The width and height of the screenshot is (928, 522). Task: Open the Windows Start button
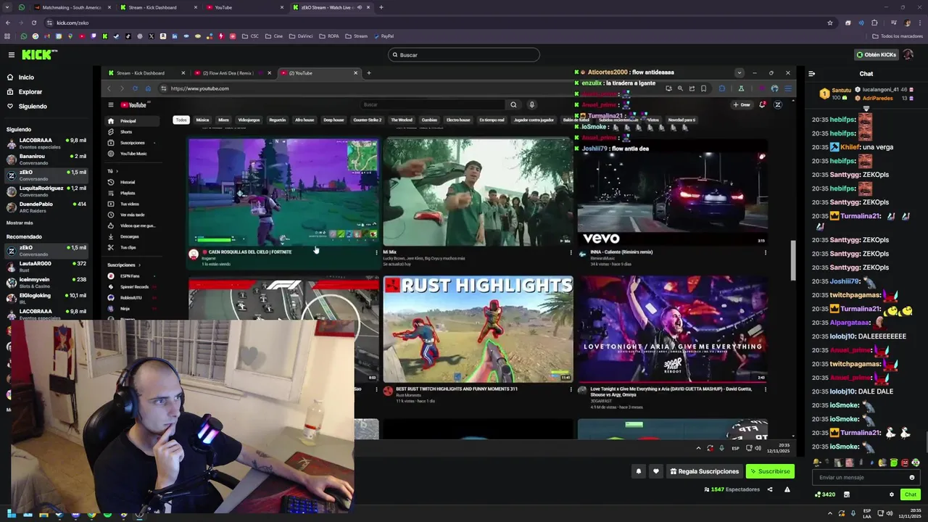point(11,515)
